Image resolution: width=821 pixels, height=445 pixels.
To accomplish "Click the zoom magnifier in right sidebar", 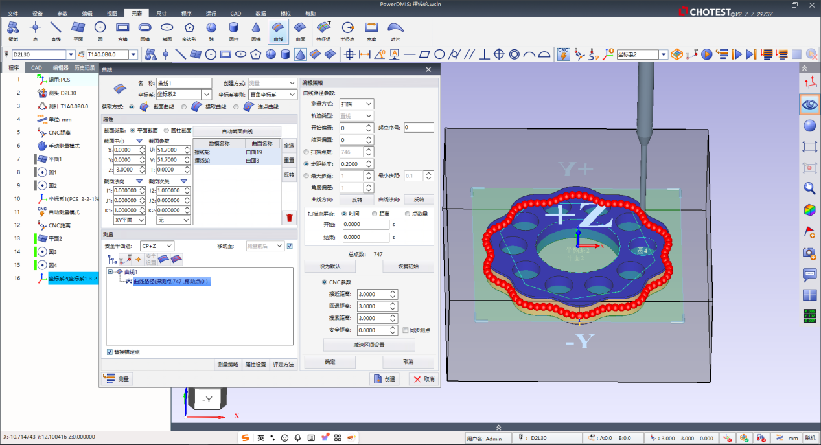I will click(x=809, y=188).
